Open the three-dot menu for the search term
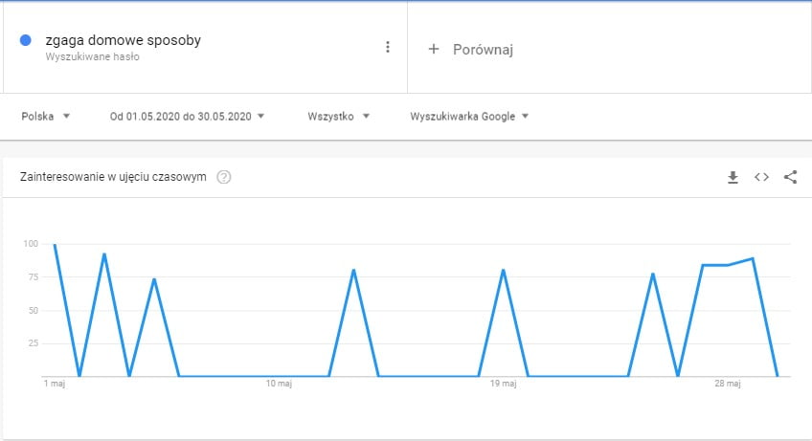This screenshot has height=441, width=812. click(x=388, y=47)
